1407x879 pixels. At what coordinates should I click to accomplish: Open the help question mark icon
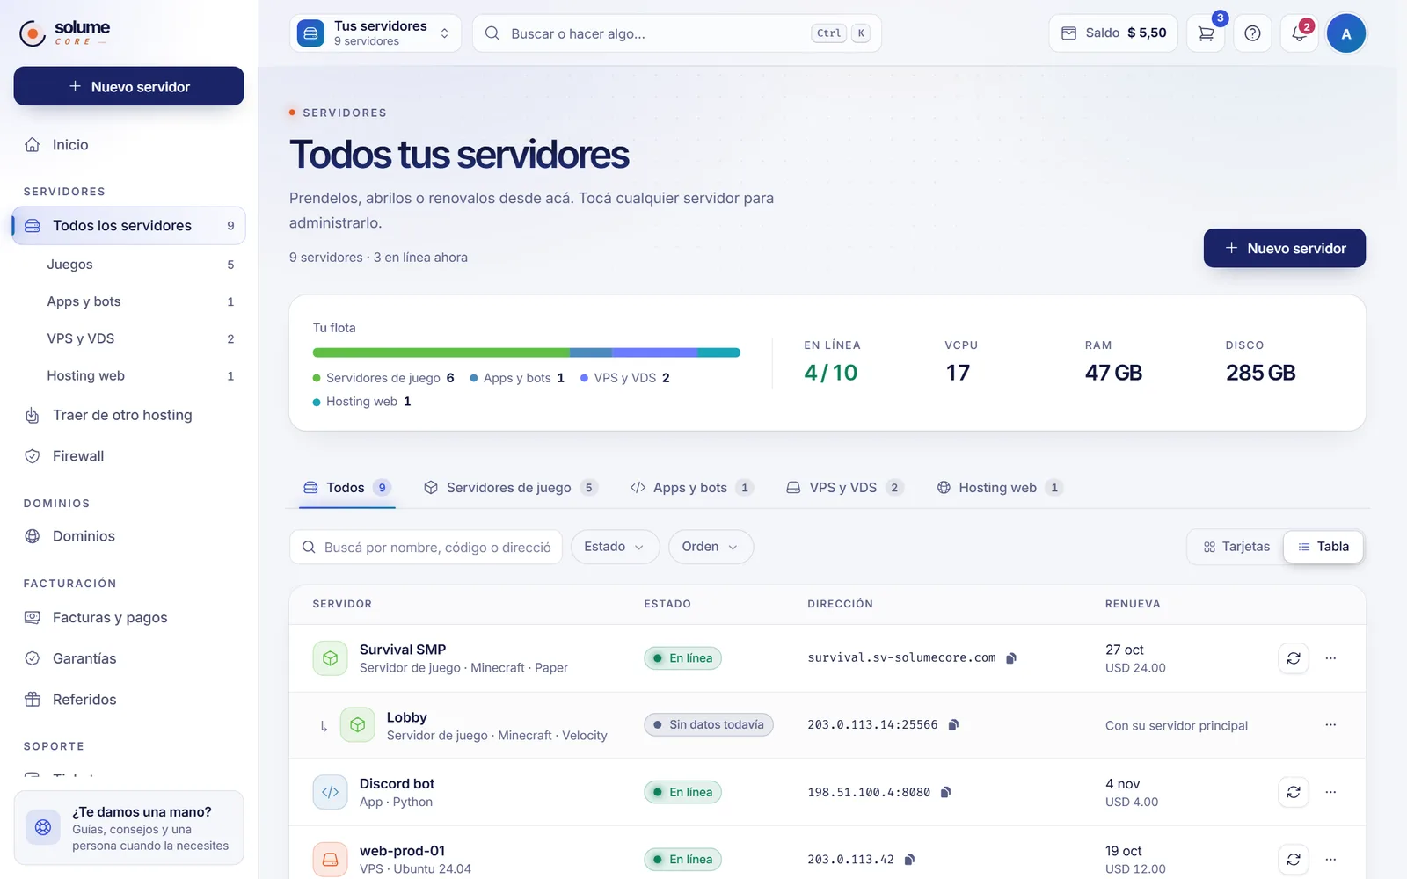[1252, 33]
